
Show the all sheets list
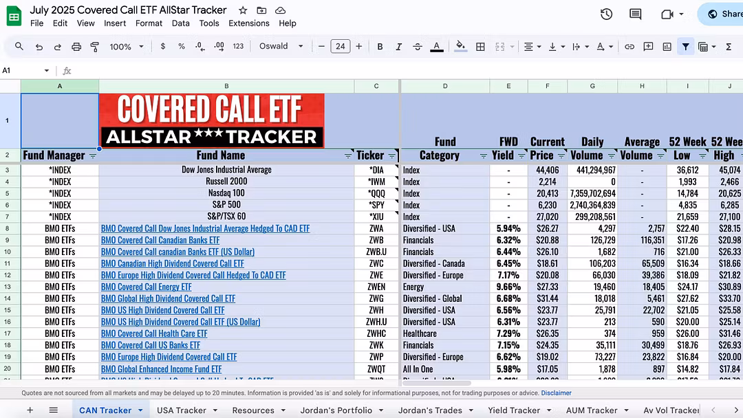pos(53,410)
